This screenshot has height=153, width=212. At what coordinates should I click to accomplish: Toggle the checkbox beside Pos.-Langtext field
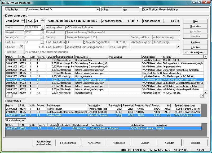click(x=178, y=47)
